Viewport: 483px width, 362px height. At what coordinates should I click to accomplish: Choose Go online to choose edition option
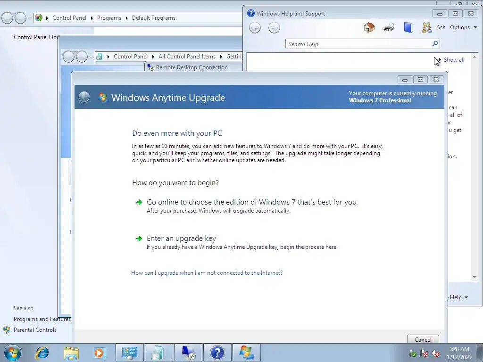(251, 202)
